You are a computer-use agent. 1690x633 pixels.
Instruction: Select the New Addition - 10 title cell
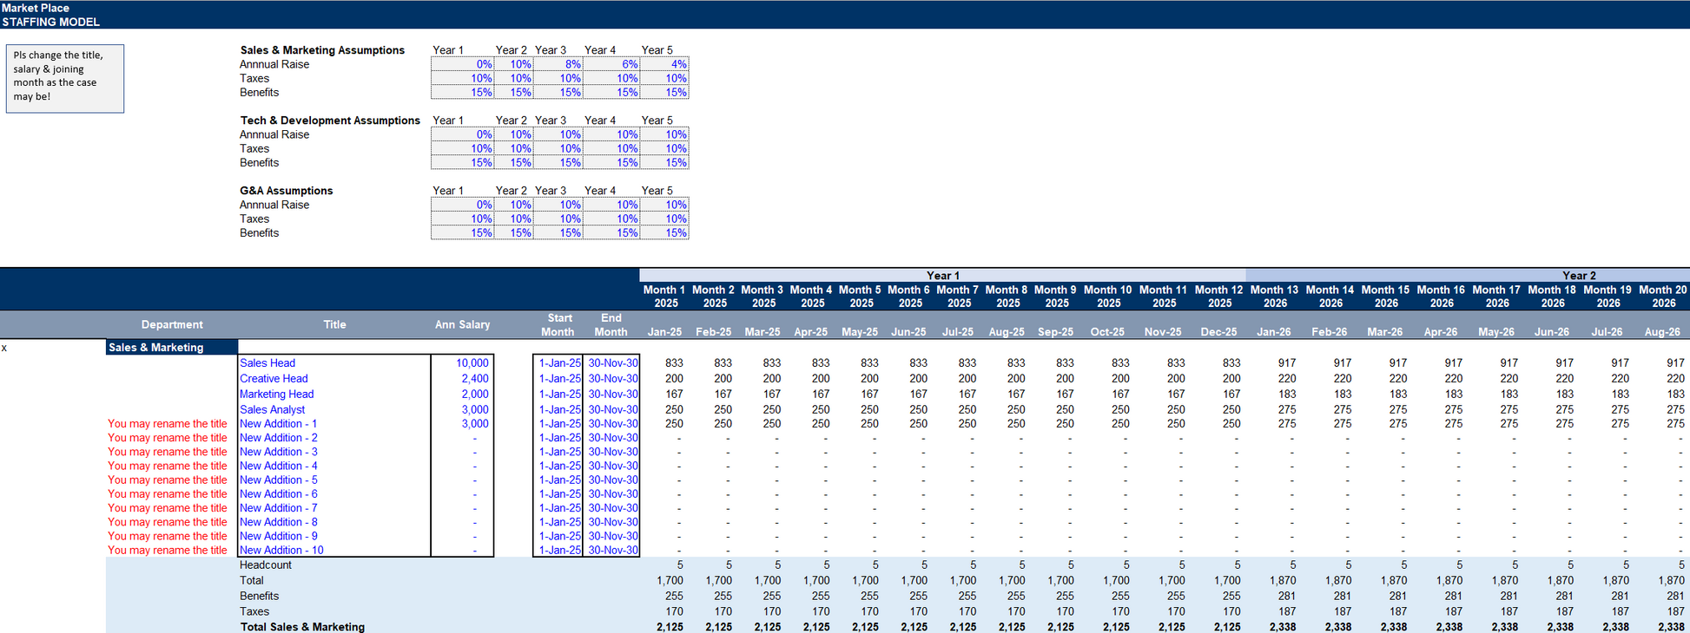[x=333, y=550]
